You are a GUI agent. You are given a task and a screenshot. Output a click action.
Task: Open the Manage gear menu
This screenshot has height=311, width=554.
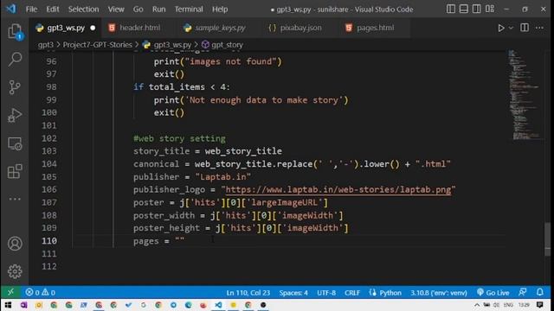(15, 271)
